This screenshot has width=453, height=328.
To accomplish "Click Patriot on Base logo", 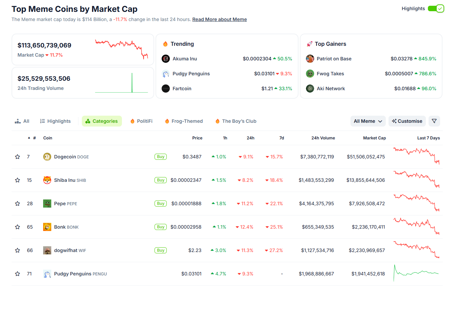I will click(310, 59).
